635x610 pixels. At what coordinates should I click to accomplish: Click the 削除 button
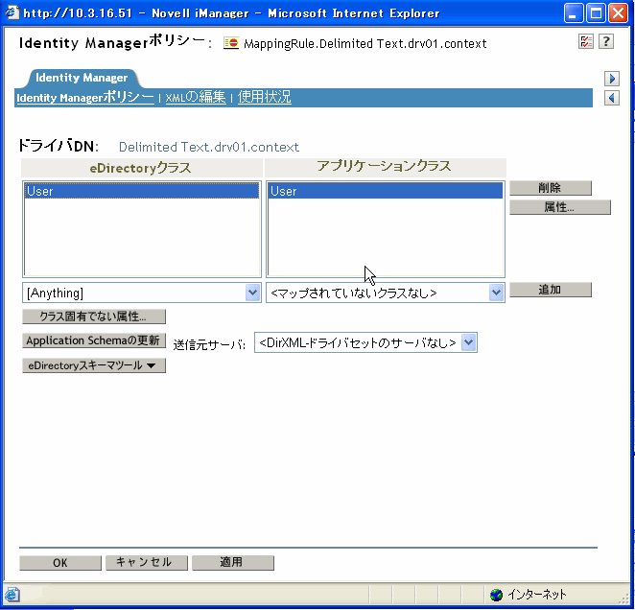pyautogui.click(x=550, y=188)
